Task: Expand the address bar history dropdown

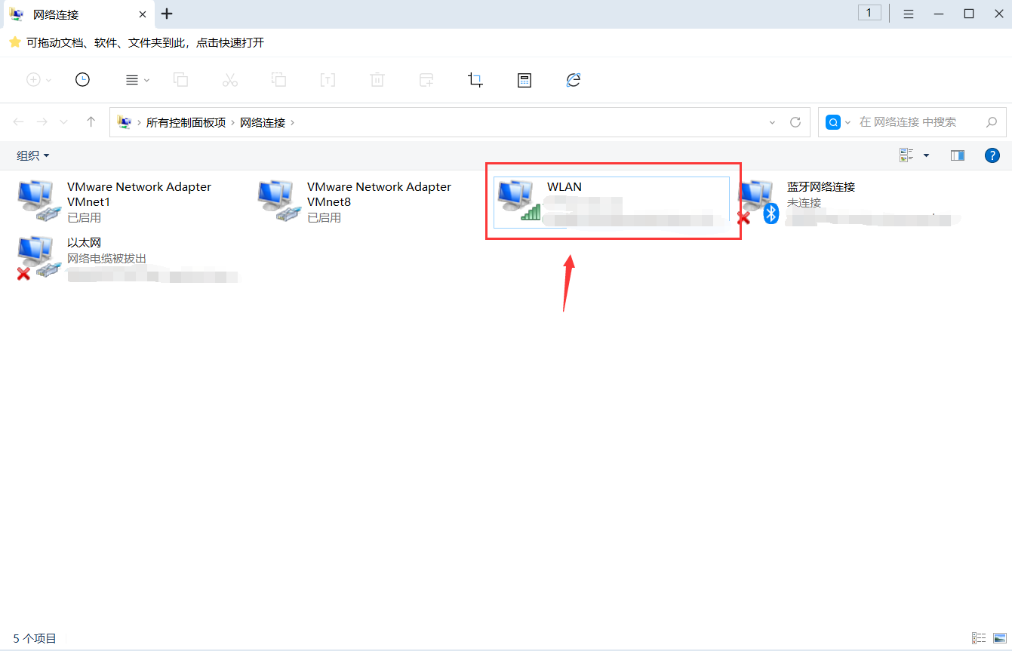Action: 772,122
